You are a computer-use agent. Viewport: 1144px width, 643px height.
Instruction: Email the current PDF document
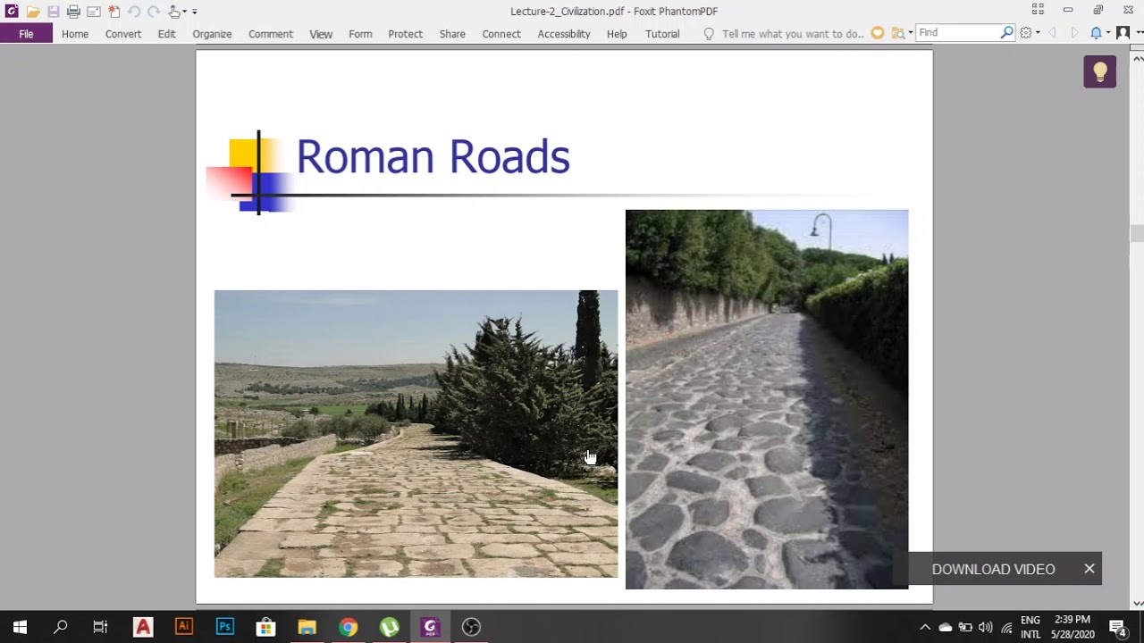[x=93, y=12]
